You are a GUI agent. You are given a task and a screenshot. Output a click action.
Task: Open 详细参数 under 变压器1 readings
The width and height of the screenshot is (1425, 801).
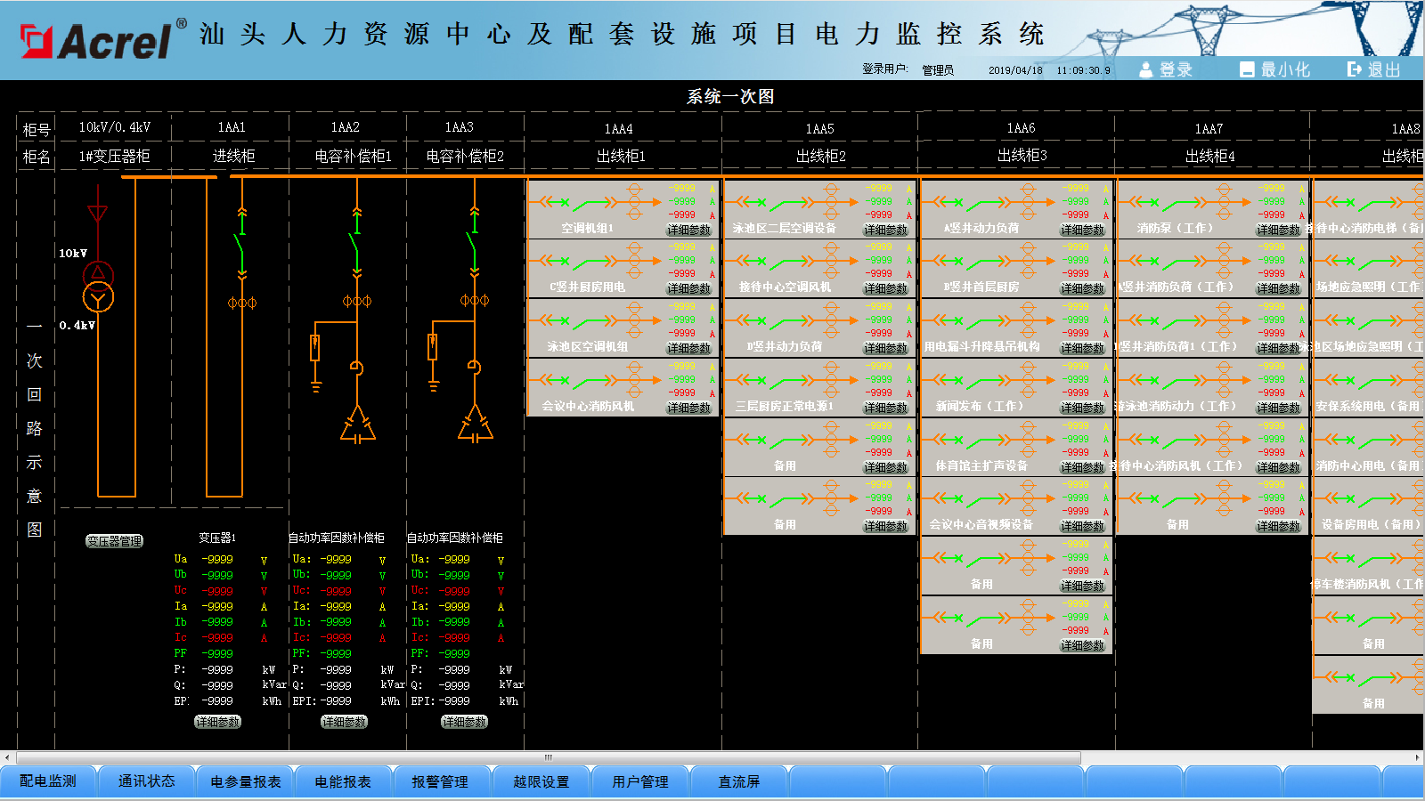(x=218, y=722)
